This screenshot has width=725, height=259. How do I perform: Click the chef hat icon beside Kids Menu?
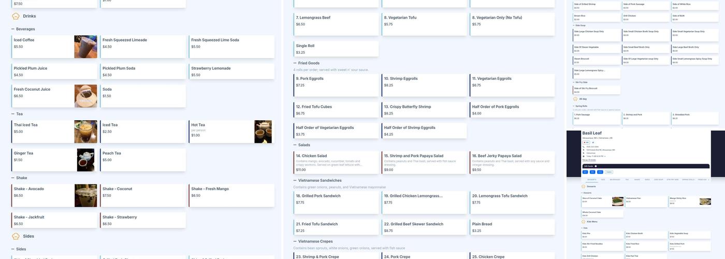click(583, 222)
